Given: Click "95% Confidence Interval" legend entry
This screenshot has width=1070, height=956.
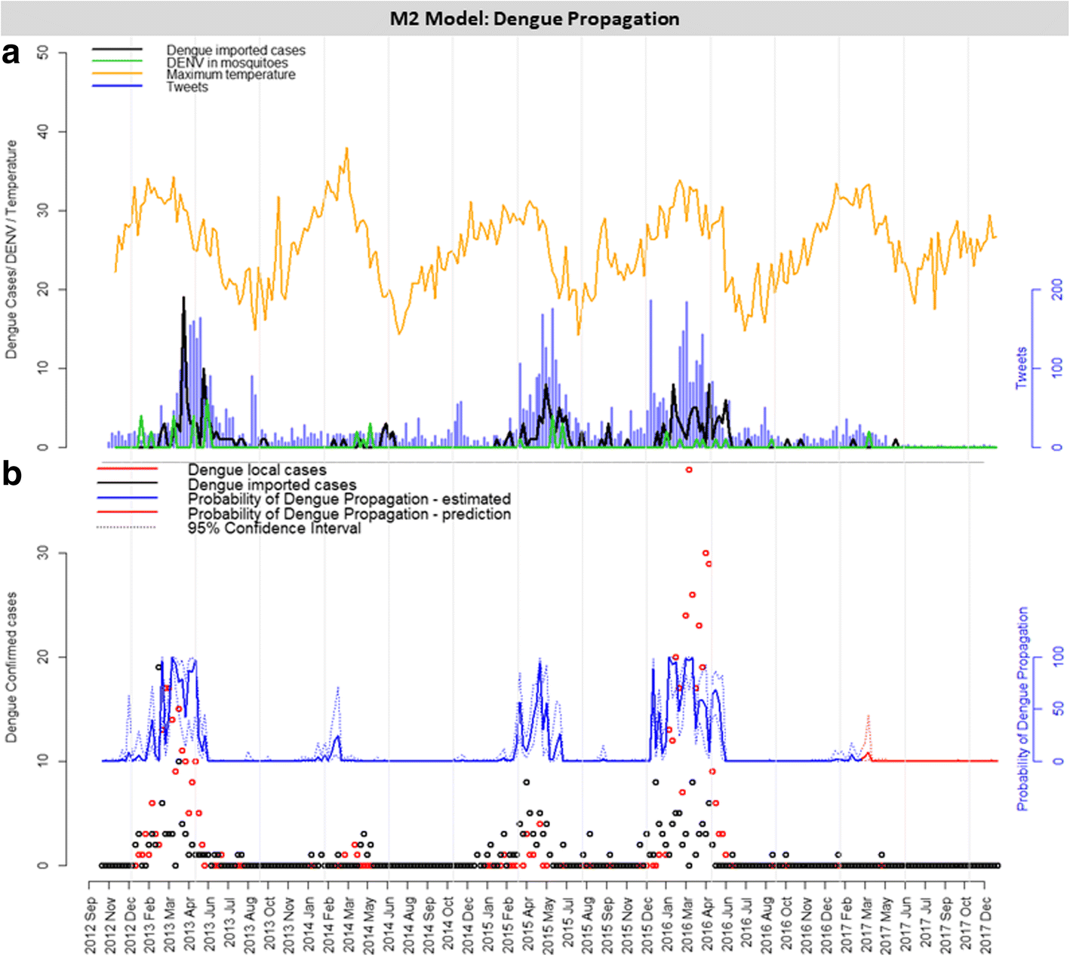Looking at the screenshot, I should 274,528.
